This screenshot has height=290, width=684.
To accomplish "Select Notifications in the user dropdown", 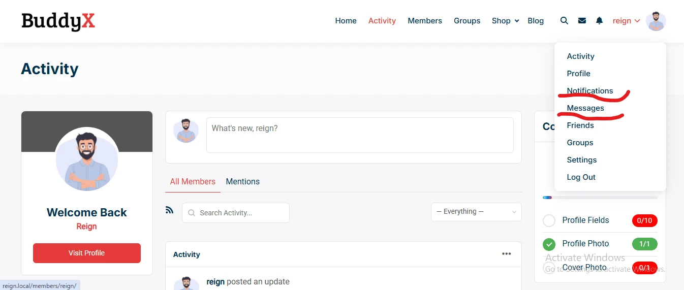I will tap(590, 91).
